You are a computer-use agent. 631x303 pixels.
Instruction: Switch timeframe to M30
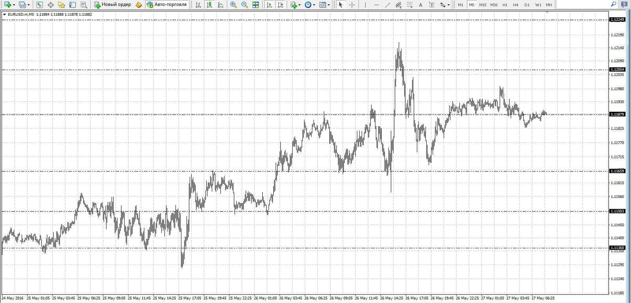point(494,5)
